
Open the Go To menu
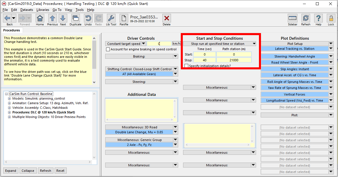click(x=57, y=10)
